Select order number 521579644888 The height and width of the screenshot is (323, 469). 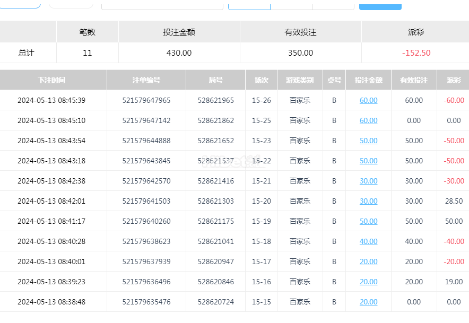pyautogui.click(x=146, y=141)
